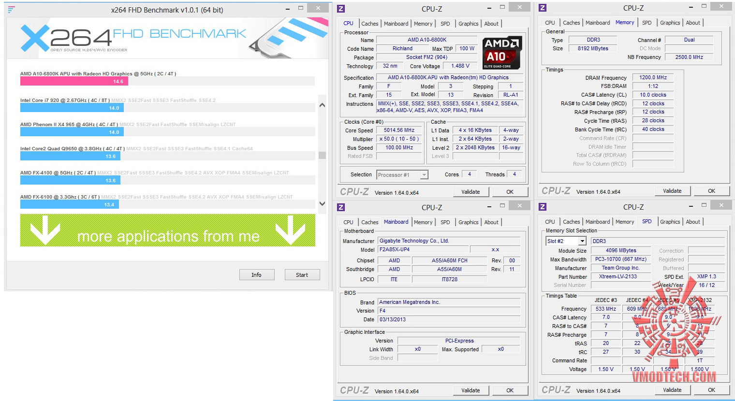Open the Mainboard tab in the CPU-Z window showing CPU
This screenshot has height=401, width=735.
click(x=396, y=24)
